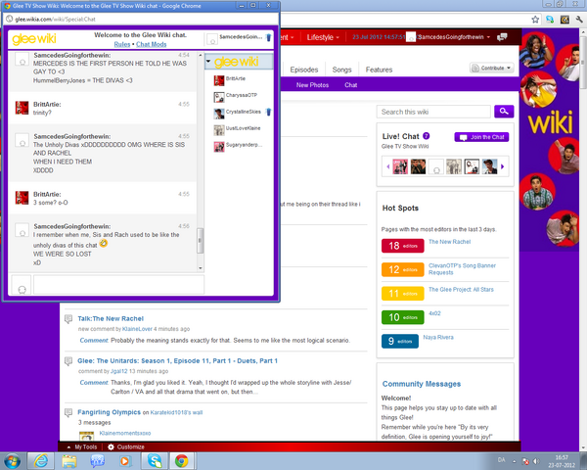This screenshot has height=470, width=587.
Task: Open the chat Rules link
Action: [122, 44]
